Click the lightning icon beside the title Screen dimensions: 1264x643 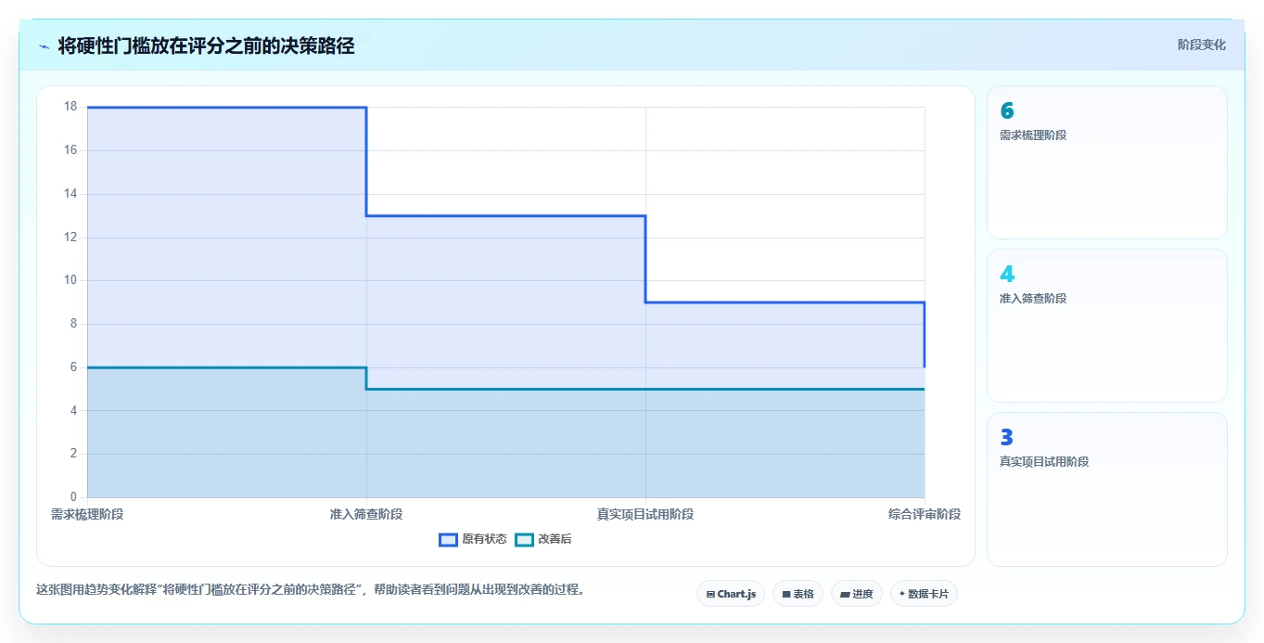click(44, 45)
